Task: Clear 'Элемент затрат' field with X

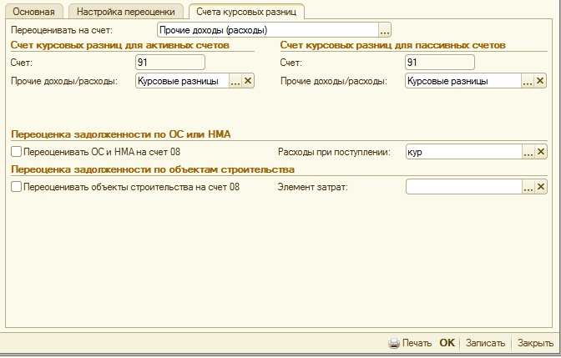Action: click(540, 188)
